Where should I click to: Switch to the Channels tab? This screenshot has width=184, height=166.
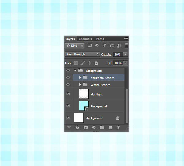[x=85, y=39]
